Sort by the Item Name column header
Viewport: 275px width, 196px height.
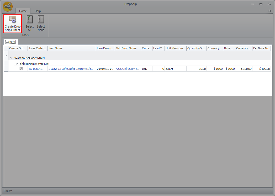click(x=72, y=48)
